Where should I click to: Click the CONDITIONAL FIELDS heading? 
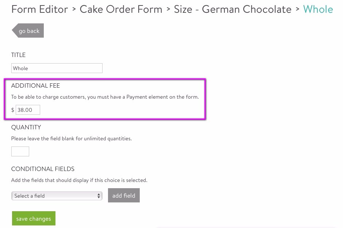43,169
